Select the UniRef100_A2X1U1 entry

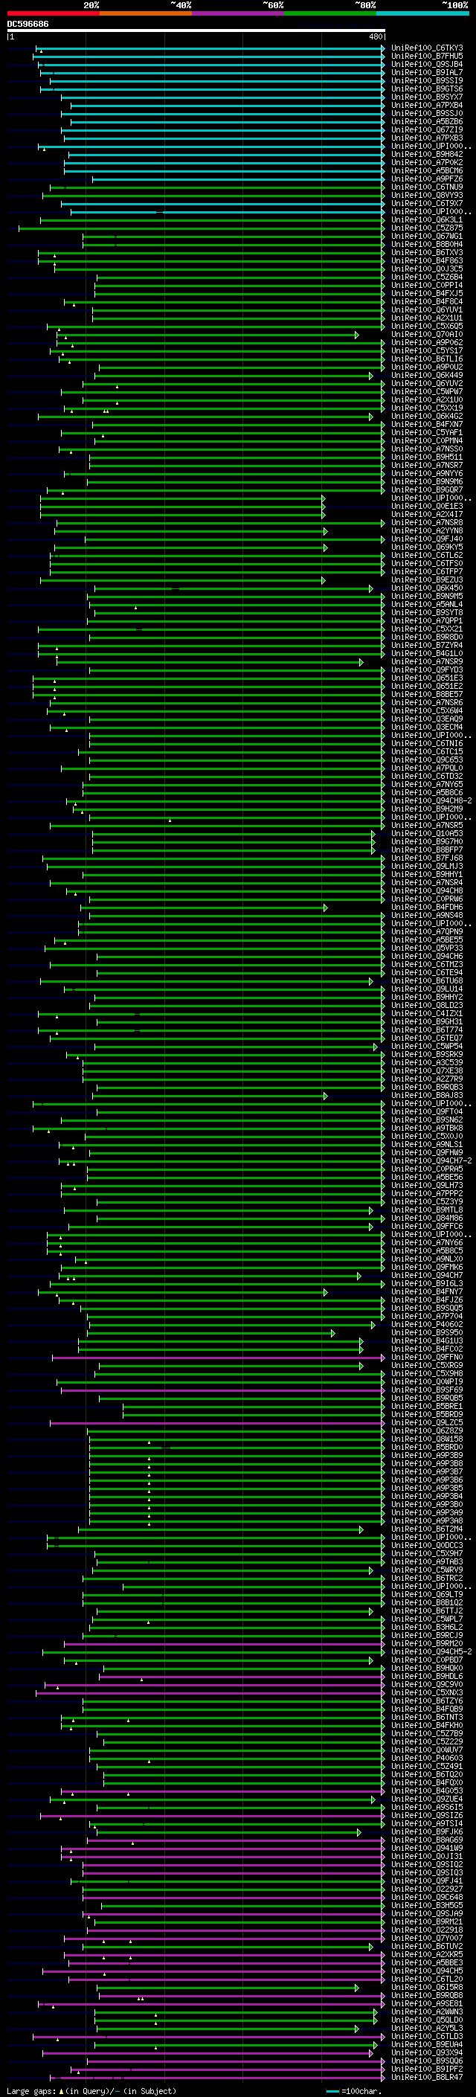pos(427,318)
